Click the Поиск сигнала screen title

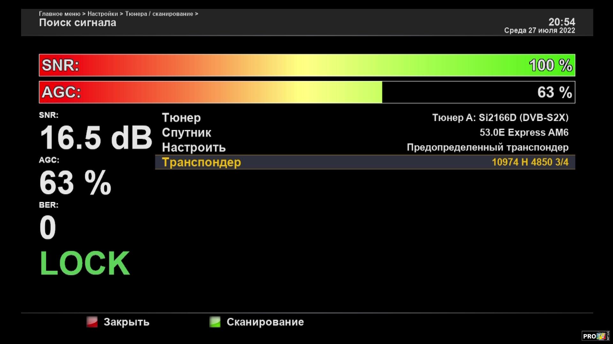point(78,23)
